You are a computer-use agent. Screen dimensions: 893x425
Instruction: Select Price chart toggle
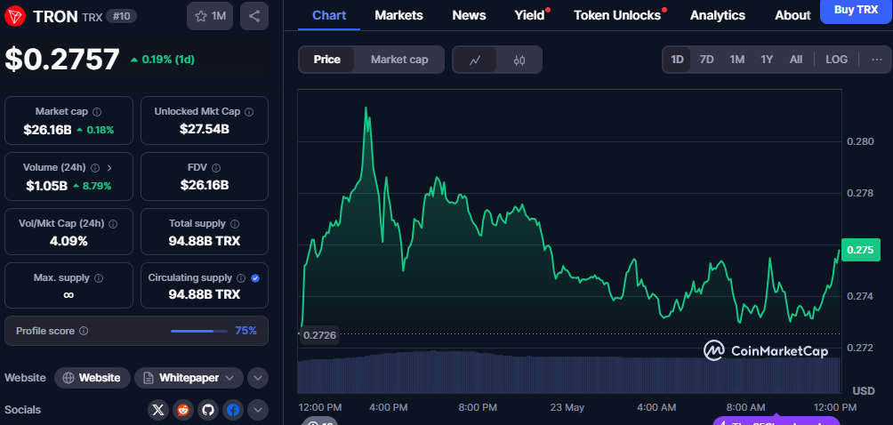327,60
